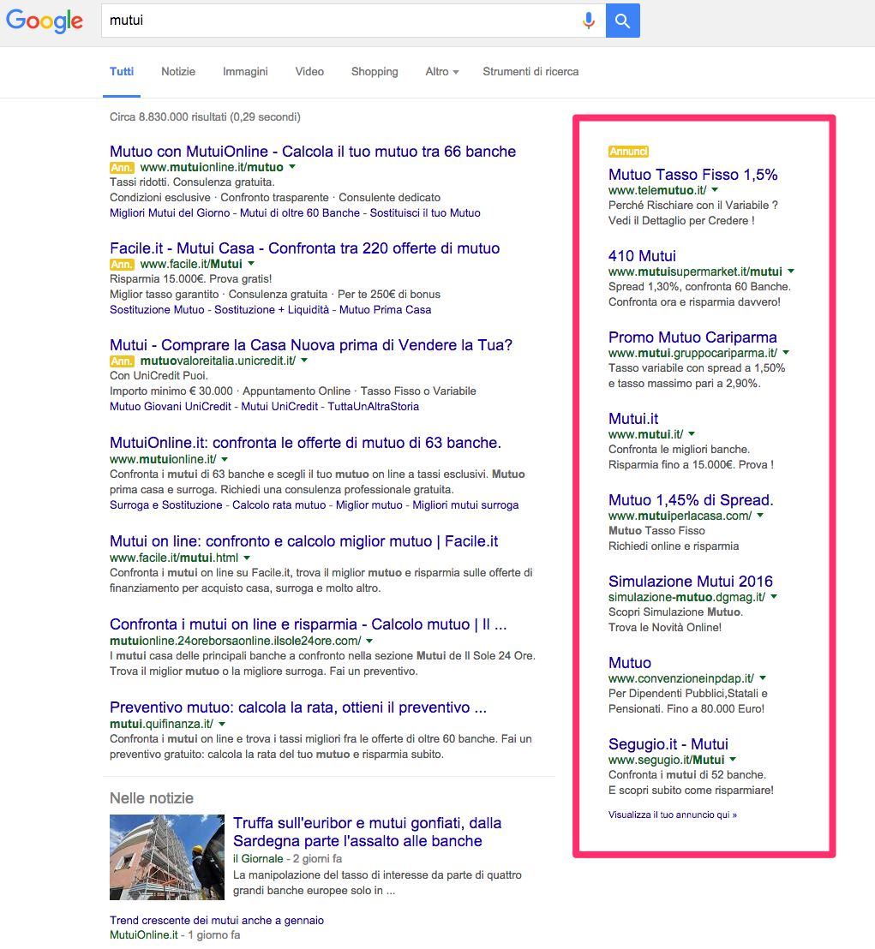
Task: Open Mutui.it sidebar ad
Action: point(633,419)
